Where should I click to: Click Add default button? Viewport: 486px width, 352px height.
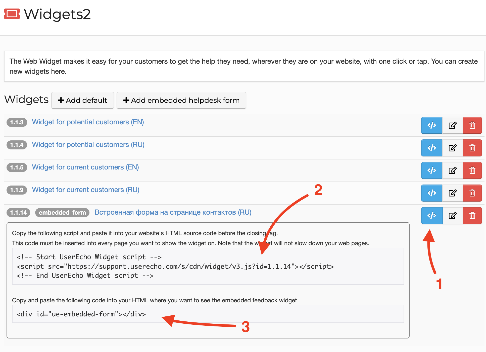(x=83, y=100)
